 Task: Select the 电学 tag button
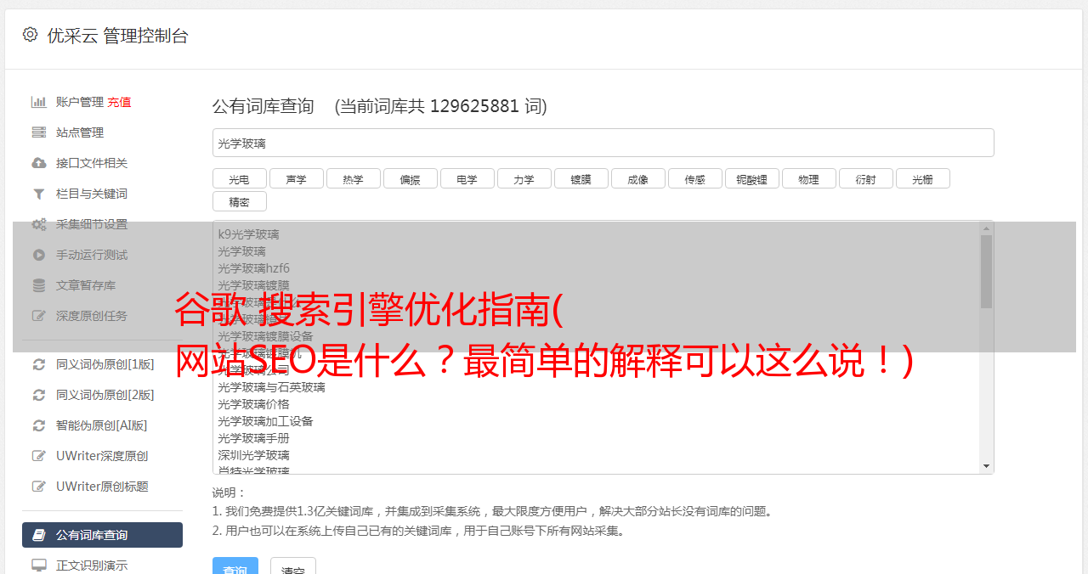tap(467, 178)
